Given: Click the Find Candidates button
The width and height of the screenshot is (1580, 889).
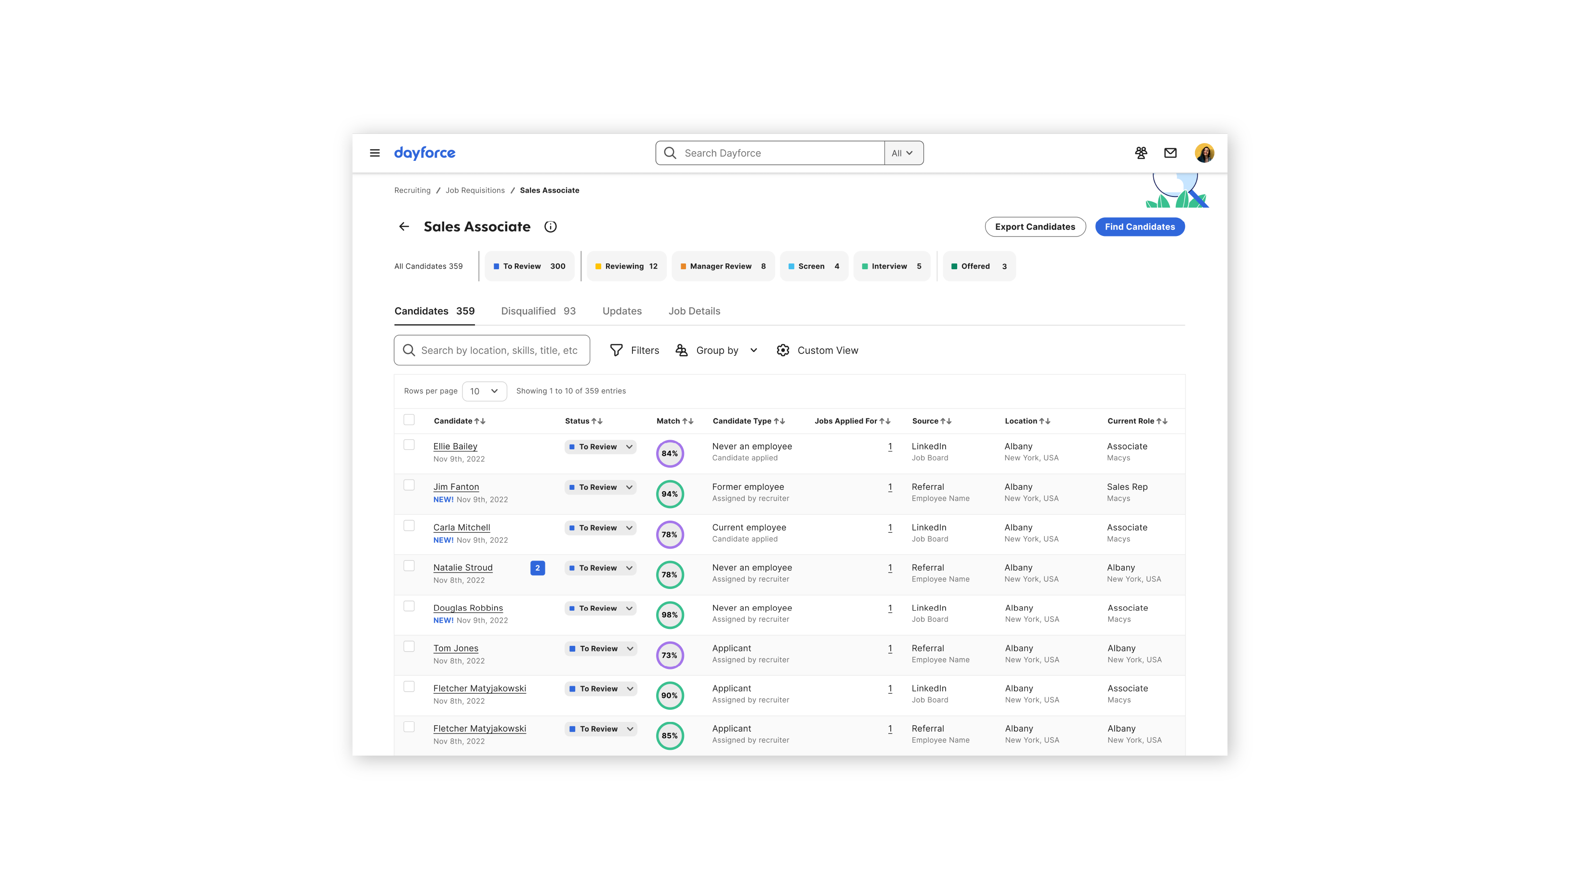Looking at the screenshot, I should tap(1140, 227).
